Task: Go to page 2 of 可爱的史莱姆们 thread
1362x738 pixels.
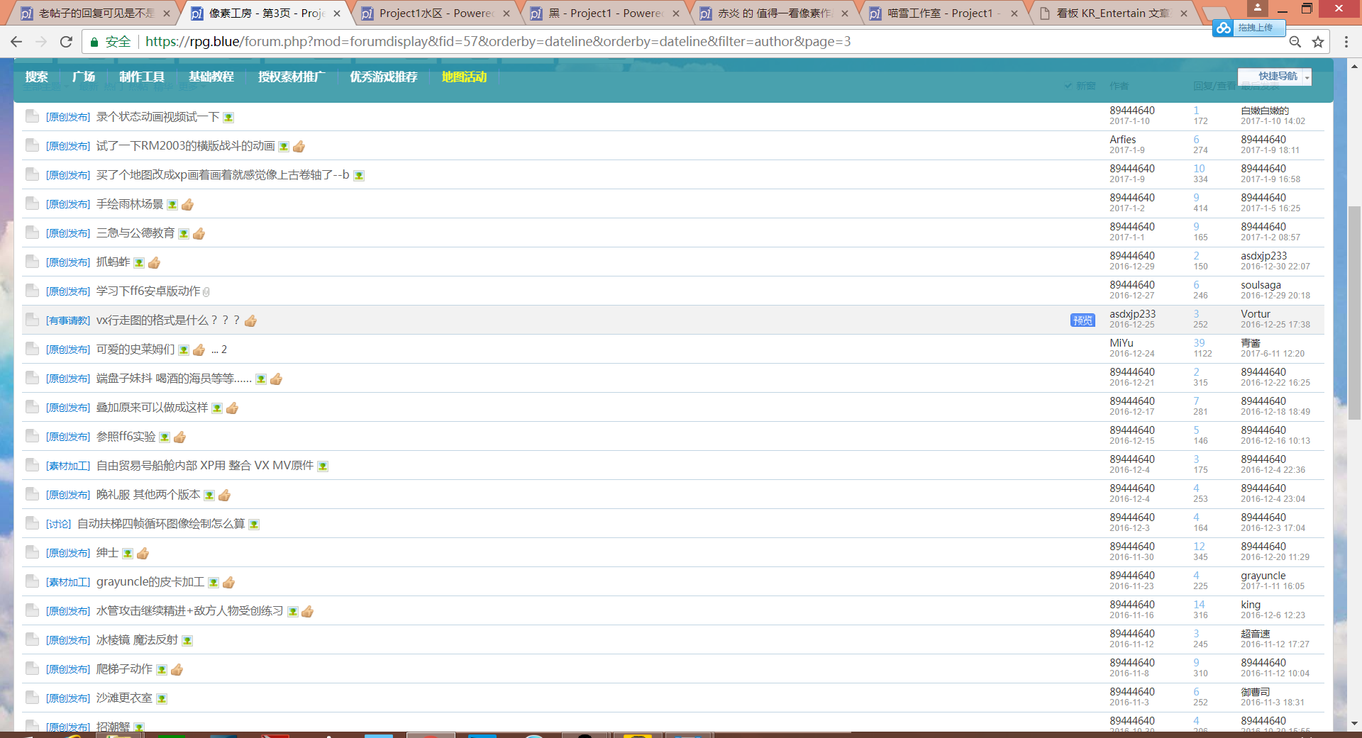Action: [224, 350]
